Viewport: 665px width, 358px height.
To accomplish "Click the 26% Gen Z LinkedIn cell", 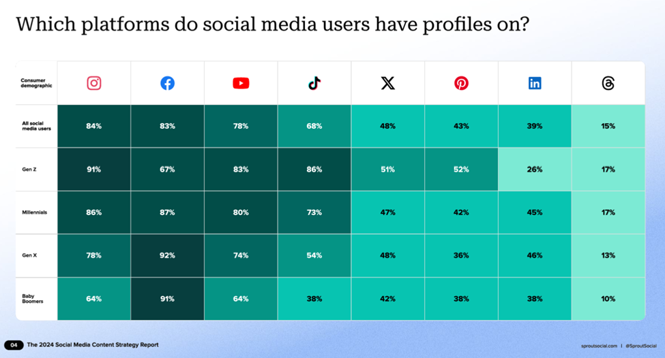I will [x=534, y=169].
